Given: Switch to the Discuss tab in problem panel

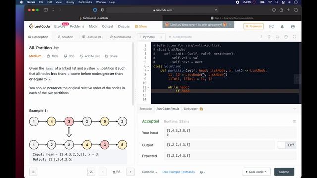Looking at the screenshot, I should click(x=93, y=37).
